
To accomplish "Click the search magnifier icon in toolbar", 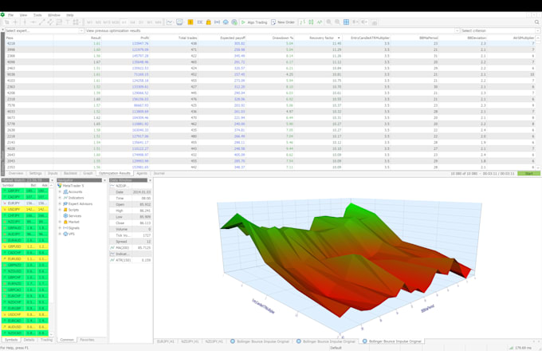I will coord(536,22).
